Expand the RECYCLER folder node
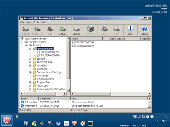The height and width of the screenshot is (127, 170). pos(30,86)
